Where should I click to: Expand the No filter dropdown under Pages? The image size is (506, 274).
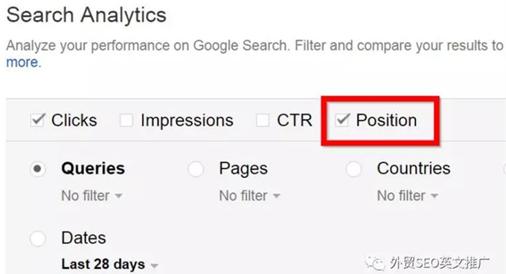click(250, 196)
